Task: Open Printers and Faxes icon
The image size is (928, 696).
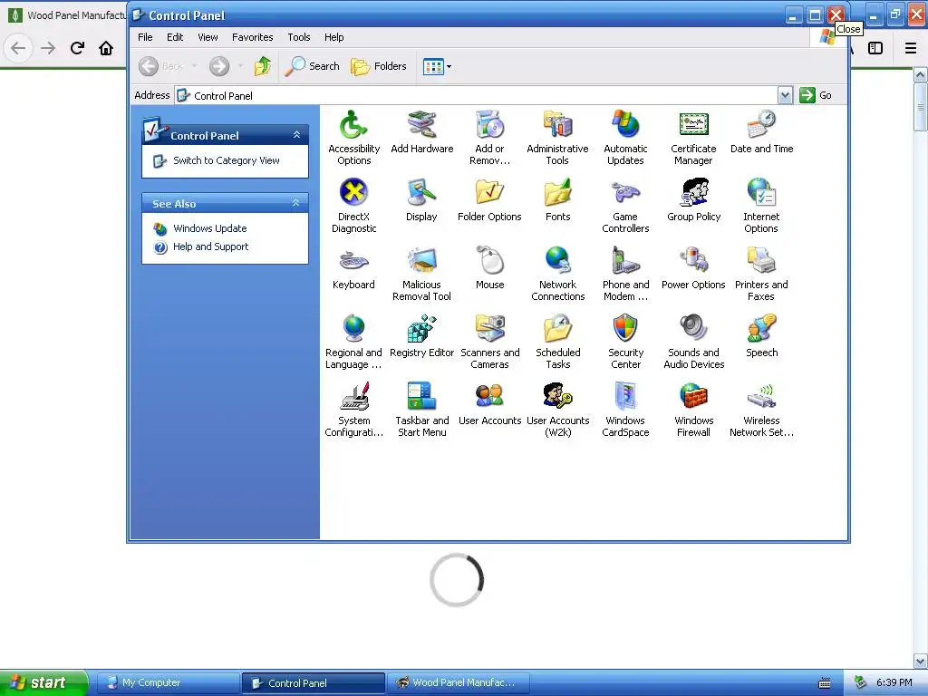Action: pos(761,274)
